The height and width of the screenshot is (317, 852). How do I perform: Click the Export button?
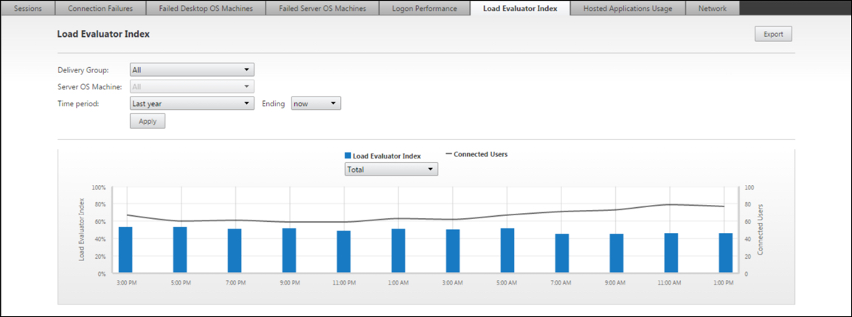772,34
